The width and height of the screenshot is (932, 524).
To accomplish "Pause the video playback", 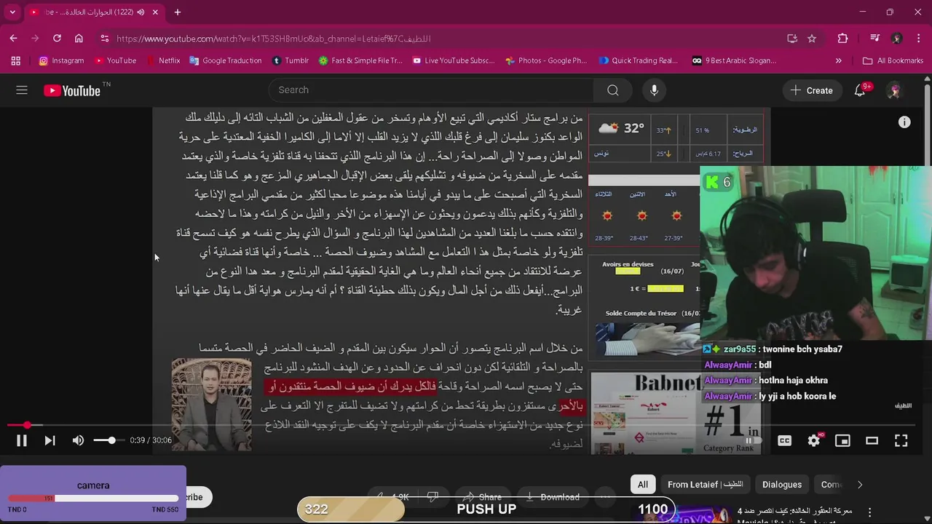I will 22,440.
